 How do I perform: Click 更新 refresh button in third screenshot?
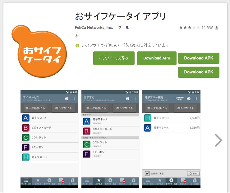pyautogui.click(x=193, y=173)
